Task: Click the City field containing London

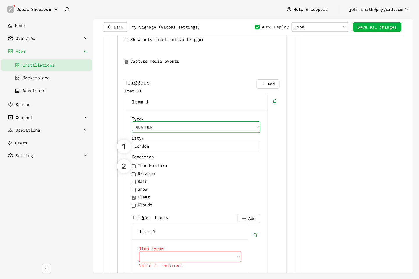Action: [x=196, y=146]
